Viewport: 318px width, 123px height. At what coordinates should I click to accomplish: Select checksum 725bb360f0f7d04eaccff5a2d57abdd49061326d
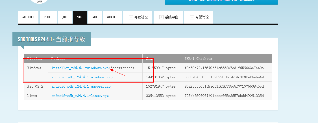point(224,96)
